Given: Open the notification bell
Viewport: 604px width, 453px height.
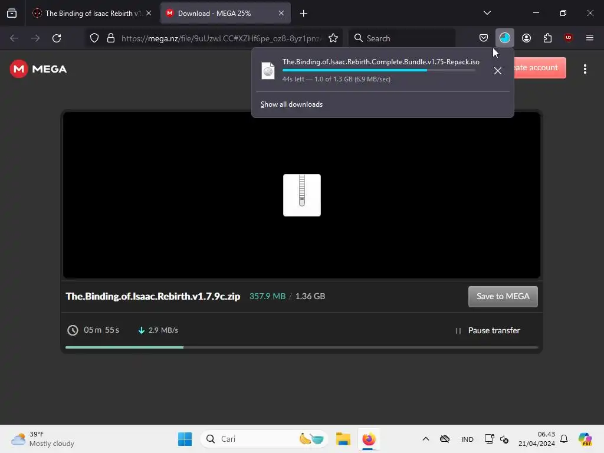Looking at the screenshot, I should [564, 439].
